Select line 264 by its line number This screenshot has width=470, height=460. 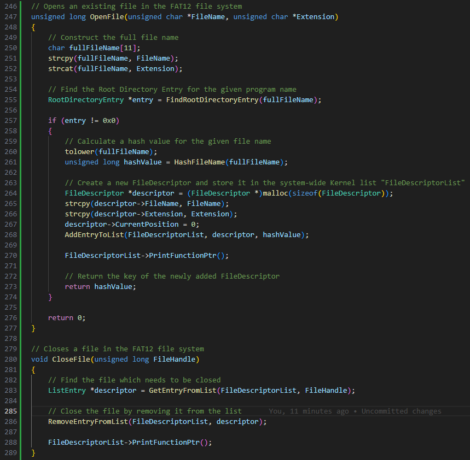pos(11,193)
